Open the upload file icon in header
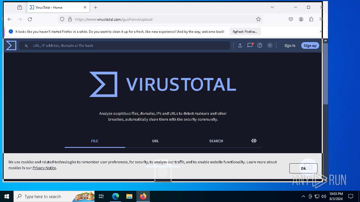This screenshot has width=360, height=202. (240, 45)
